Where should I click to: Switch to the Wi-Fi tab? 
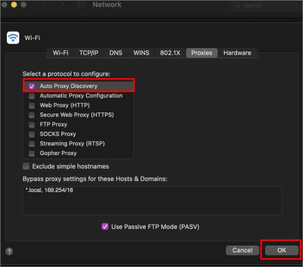coord(60,53)
